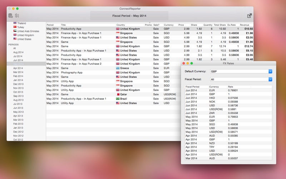Select Aug 2014 period

coord(18,52)
